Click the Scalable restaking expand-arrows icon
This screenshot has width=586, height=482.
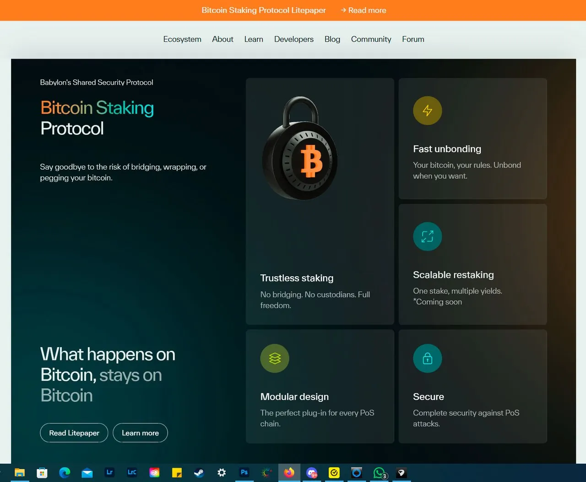click(427, 236)
